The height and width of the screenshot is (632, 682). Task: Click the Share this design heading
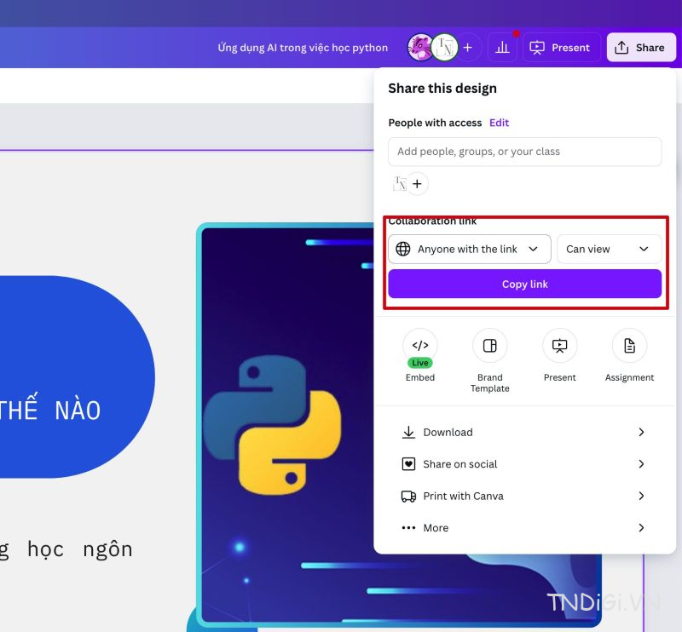[x=442, y=89]
